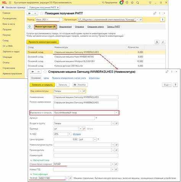Click the Записать button

click(x=63, y=85)
